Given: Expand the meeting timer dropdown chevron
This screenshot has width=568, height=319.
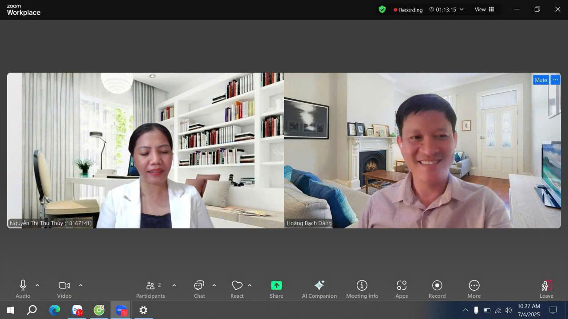Looking at the screenshot, I should tap(461, 9).
